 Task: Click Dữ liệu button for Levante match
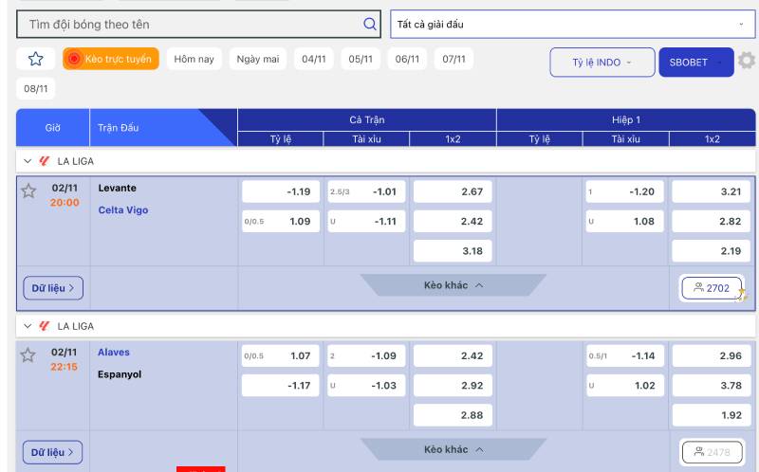(x=53, y=288)
